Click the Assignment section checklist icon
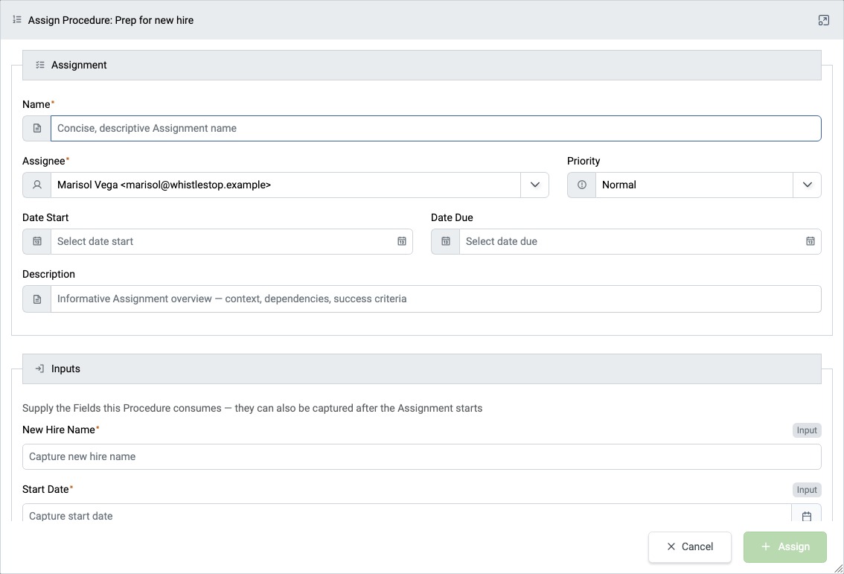The width and height of the screenshot is (844, 574). [x=40, y=65]
